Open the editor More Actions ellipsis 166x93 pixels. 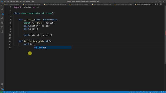coord(164,4)
